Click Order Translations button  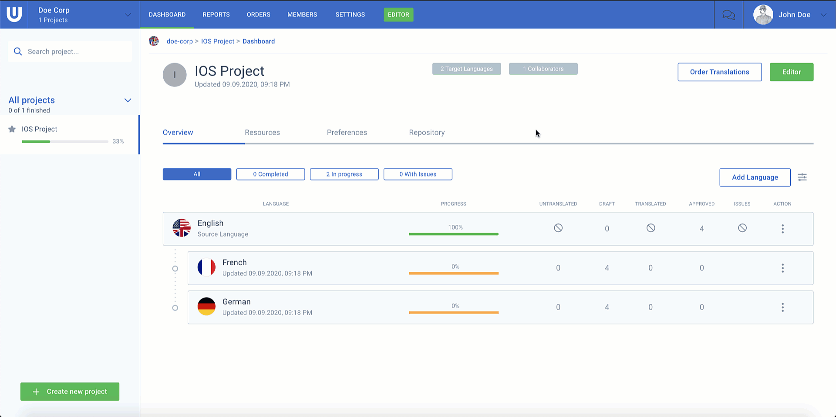click(719, 72)
